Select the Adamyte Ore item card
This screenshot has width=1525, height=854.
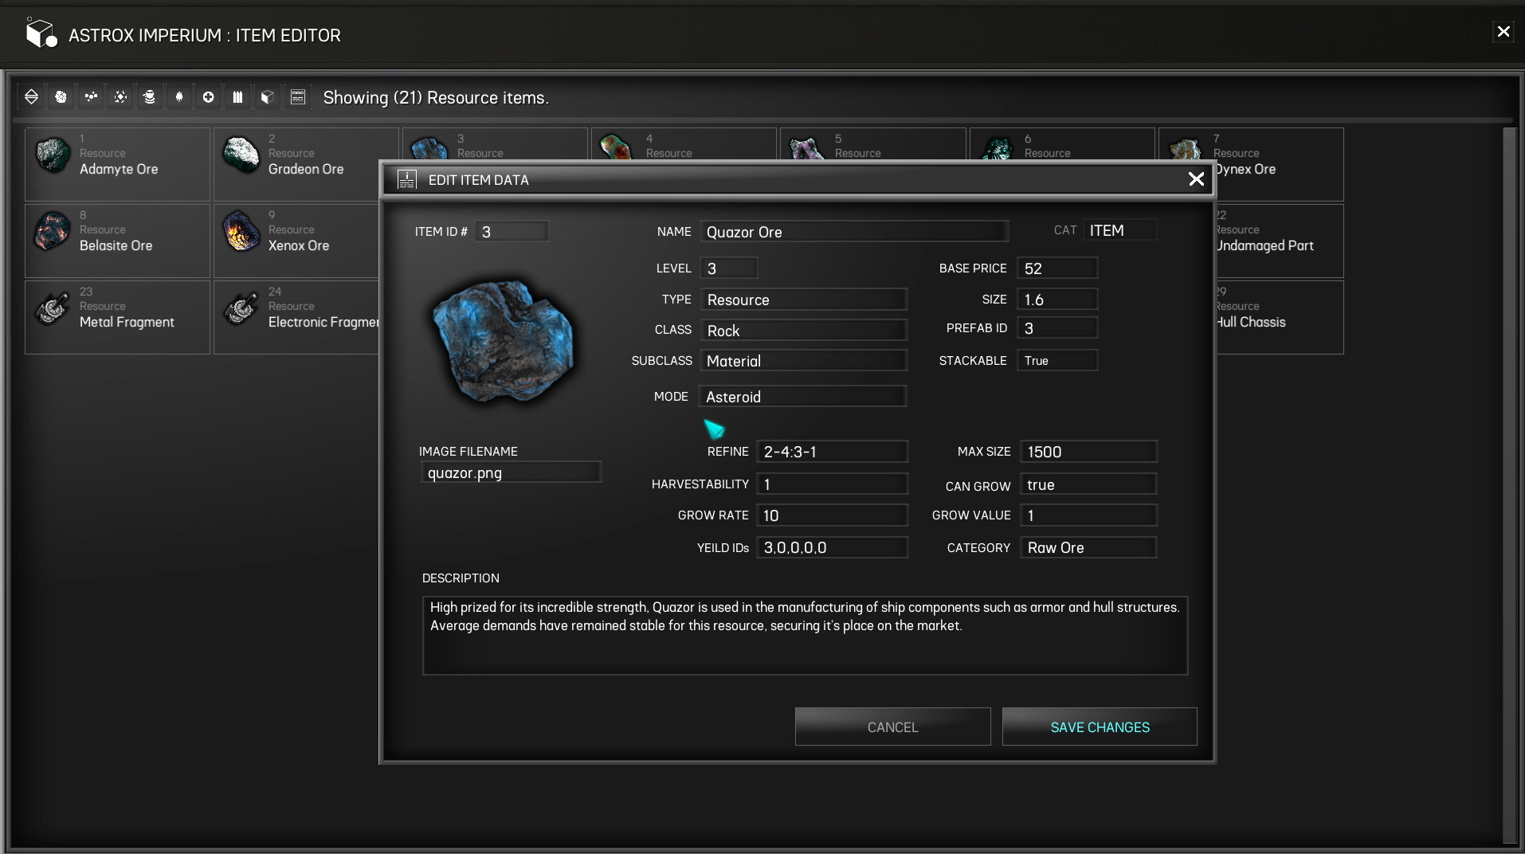(x=117, y=163)
